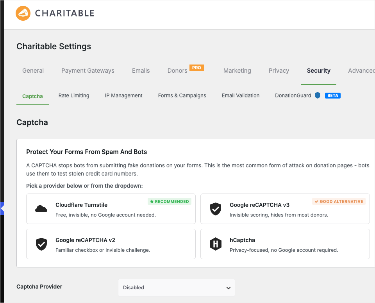Open the Email Validation sub-tab
Image resolution: width=375 pixels, height=303 pixels.
click(241, 95)
